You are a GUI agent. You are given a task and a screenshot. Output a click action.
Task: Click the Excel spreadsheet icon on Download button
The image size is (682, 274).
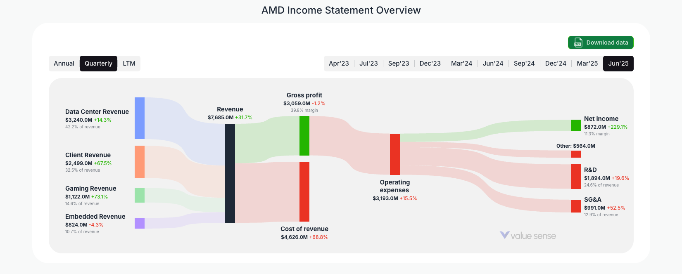[577, 43]
